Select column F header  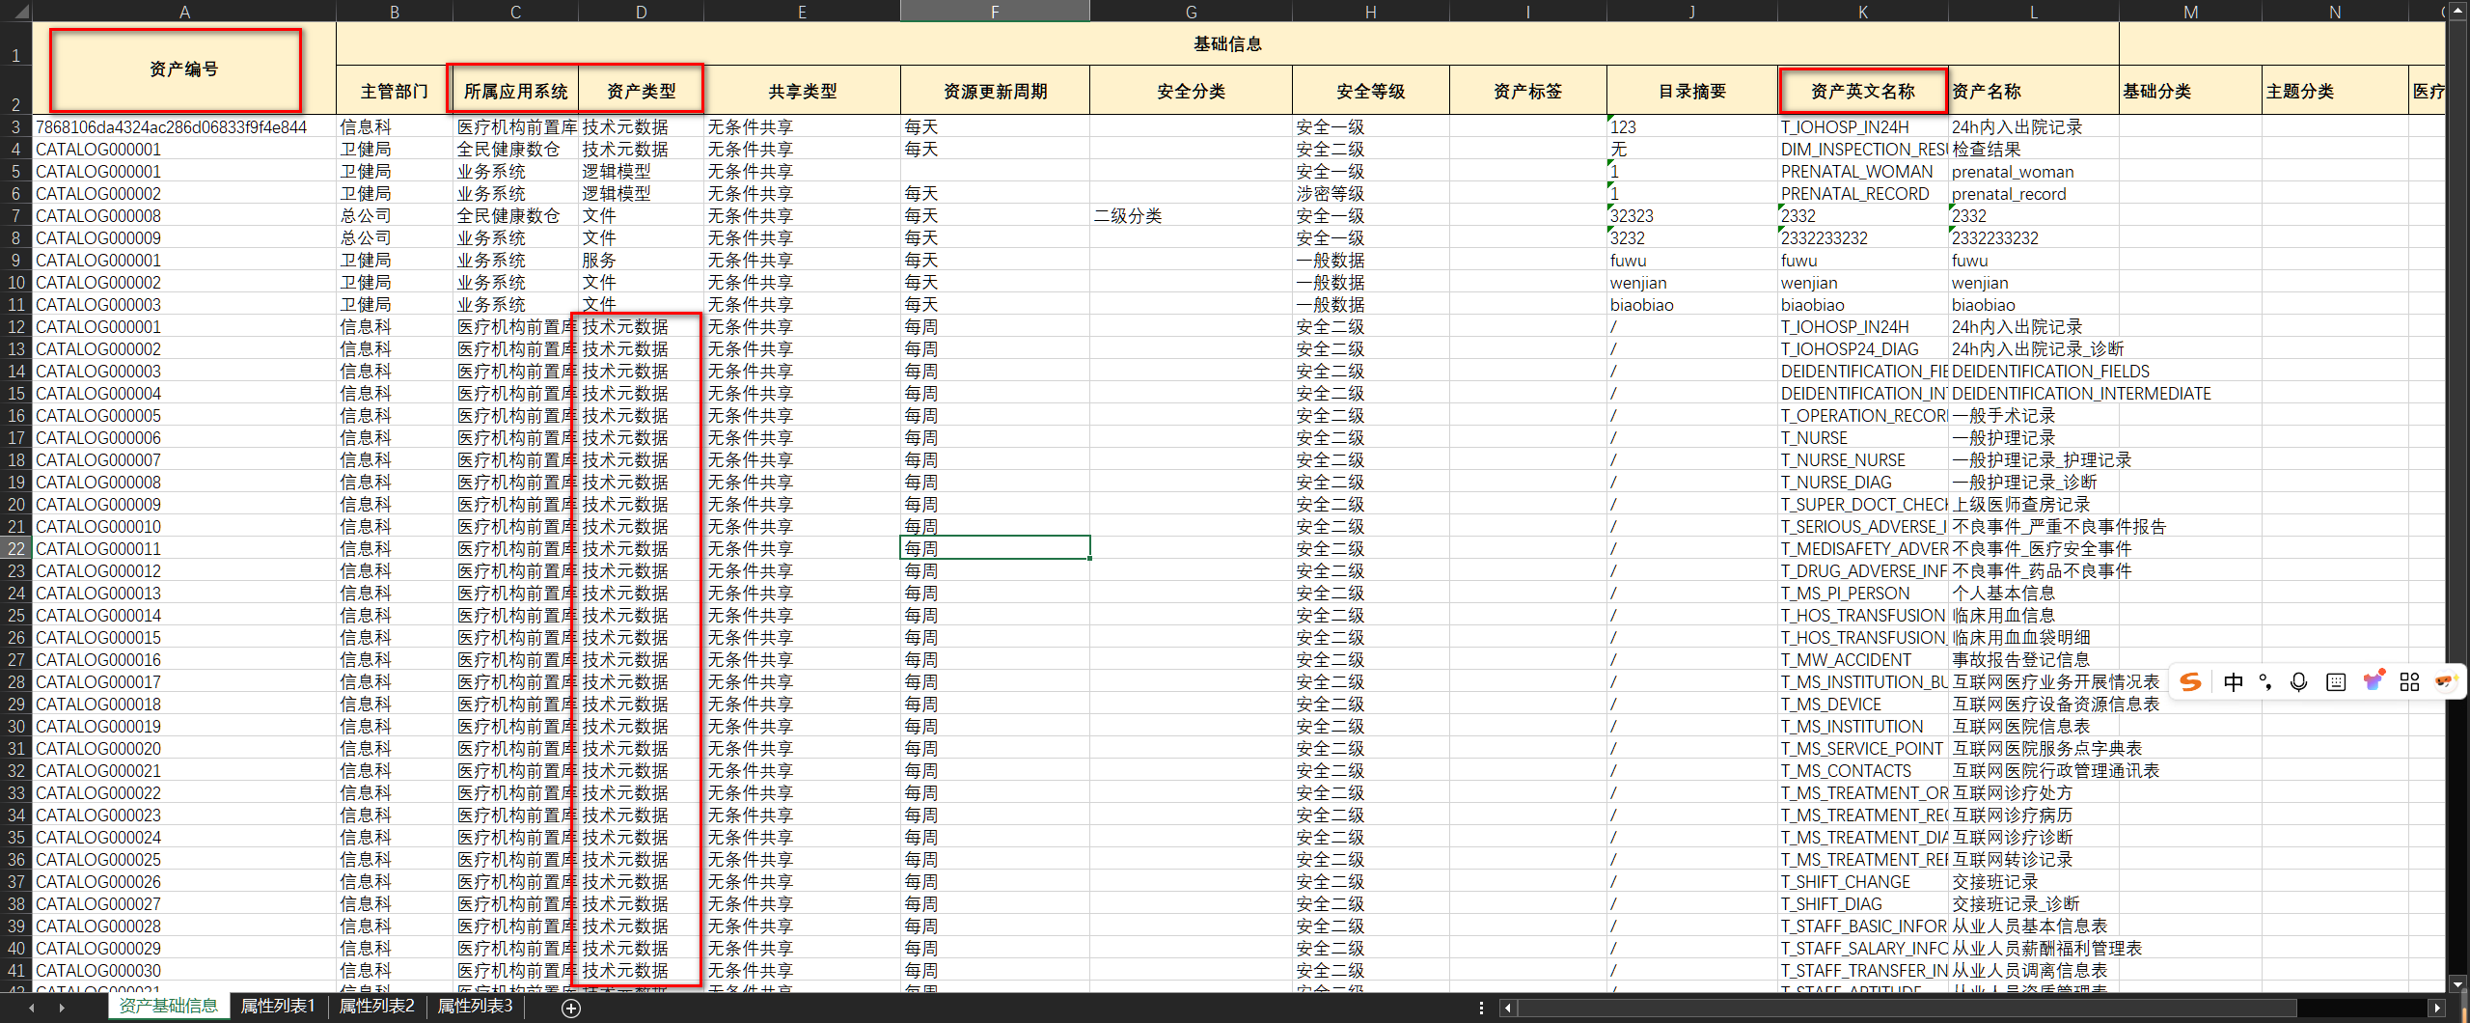tap(995, 12)
